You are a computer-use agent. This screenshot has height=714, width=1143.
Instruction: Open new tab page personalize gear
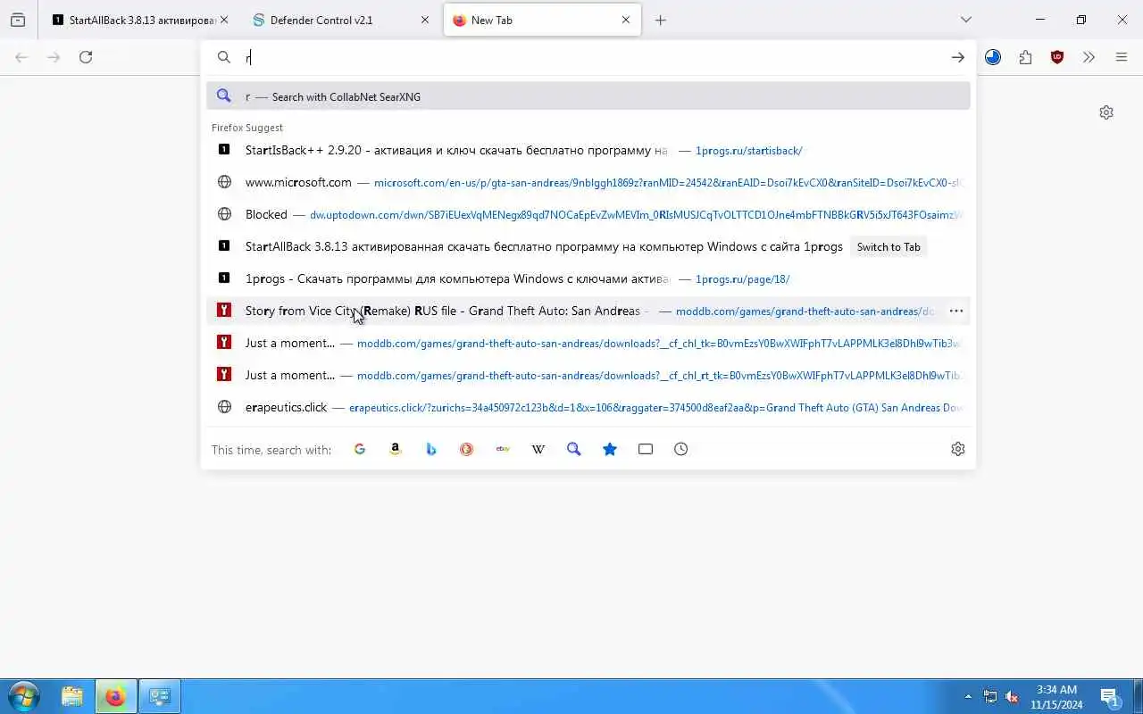coord(1106,112)
